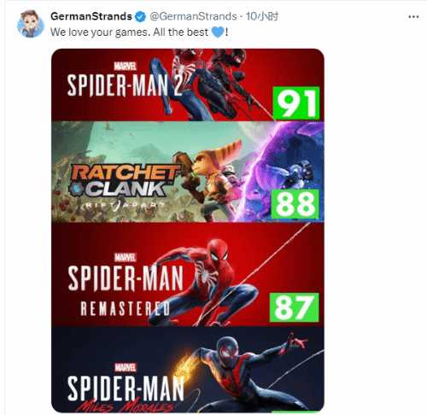Click the blue verified badge icon

coord(140,16)
